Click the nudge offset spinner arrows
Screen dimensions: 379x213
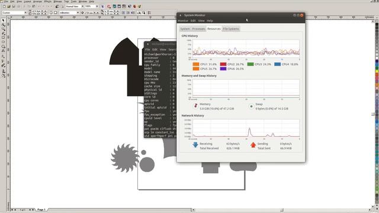96,12
